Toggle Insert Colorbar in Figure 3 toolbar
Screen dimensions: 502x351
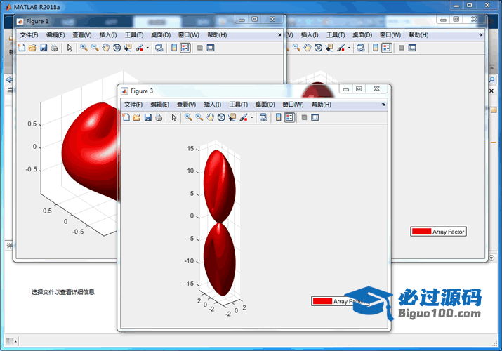coord(279,118)
